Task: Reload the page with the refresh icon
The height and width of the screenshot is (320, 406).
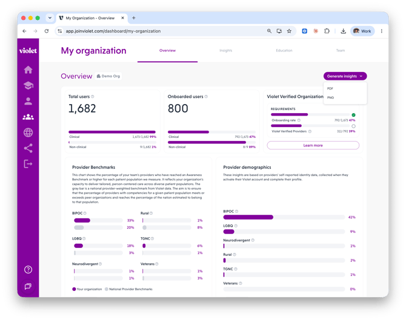Action: pyautogui.click(x=47, y=31)
